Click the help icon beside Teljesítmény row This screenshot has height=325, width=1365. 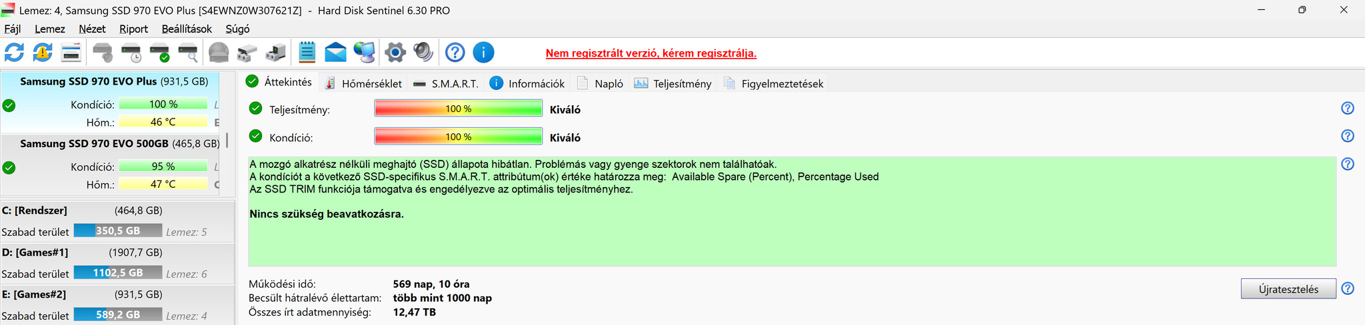point(1347,108)
